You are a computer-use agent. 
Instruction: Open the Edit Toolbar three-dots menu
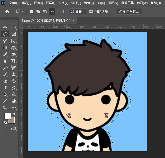pos(14,108)
